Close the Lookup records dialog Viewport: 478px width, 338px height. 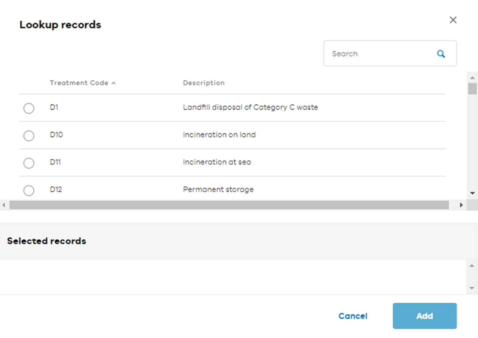453,20
